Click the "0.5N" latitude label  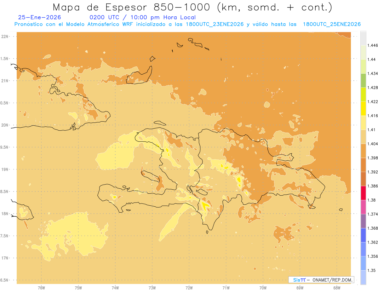4,103
